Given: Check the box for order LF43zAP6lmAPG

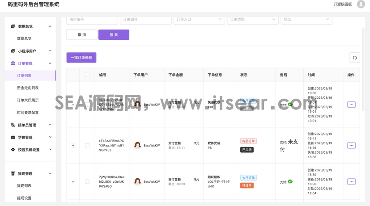Looking at the screenshot, I should pos(87,145).
